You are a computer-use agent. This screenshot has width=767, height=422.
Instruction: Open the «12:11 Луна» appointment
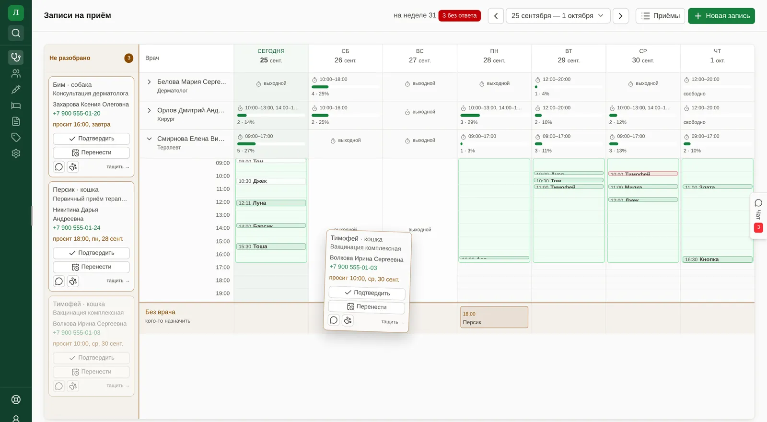click(x=271, y=203)
